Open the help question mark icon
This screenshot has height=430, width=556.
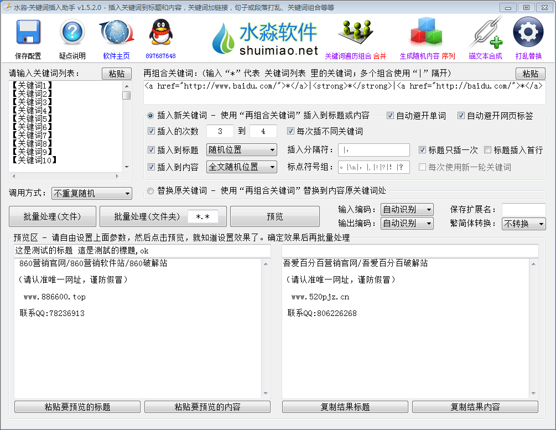pos(72,32)
